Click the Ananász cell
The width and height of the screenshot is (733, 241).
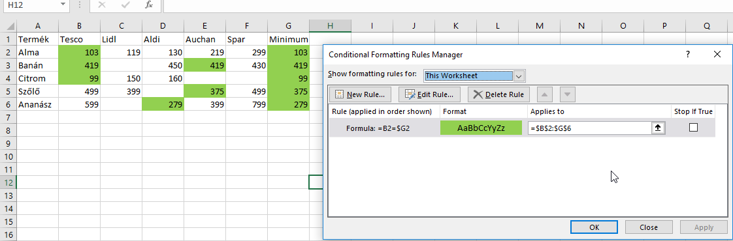[37, 104]
